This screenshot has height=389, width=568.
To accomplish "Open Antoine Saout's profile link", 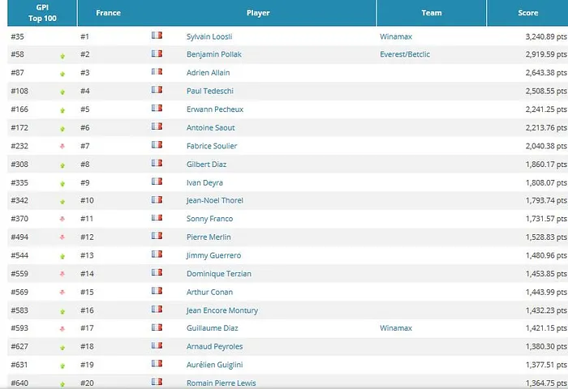I will click(210, 128).
